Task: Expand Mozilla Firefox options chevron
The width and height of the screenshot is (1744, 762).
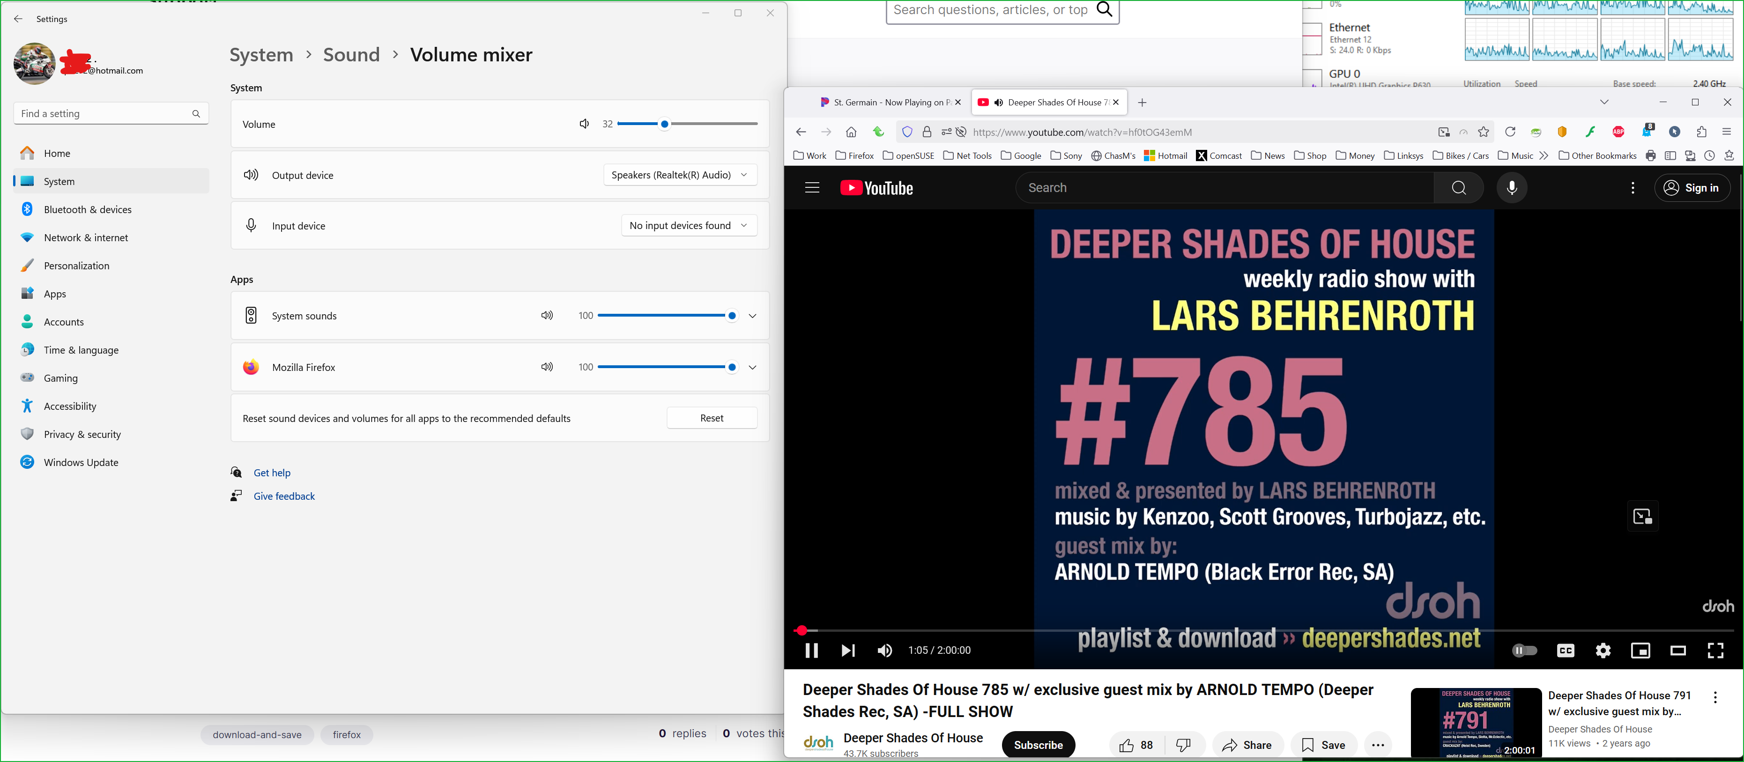Action: (752, 367)
